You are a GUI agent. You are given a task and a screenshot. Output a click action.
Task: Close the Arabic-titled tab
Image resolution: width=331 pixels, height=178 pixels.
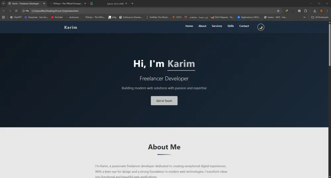[x=126, y=4]
